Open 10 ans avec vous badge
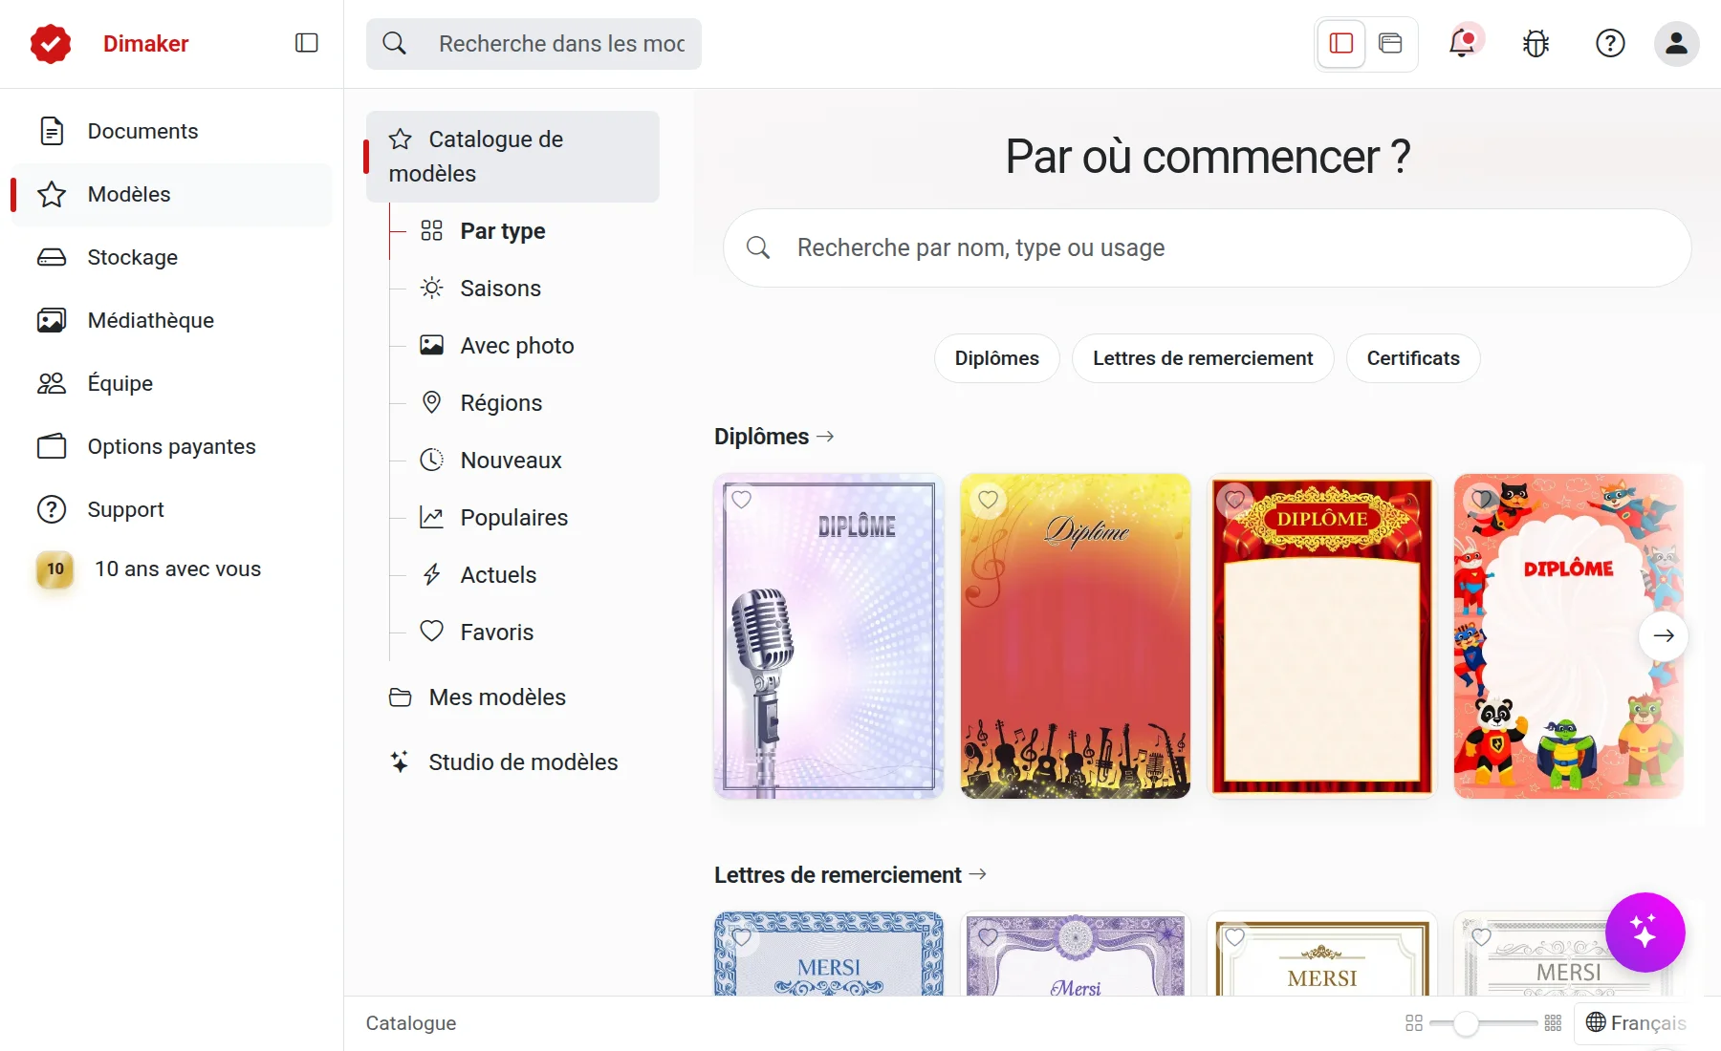Screen dimensions: 1721x1051 [x=172, y=569]
